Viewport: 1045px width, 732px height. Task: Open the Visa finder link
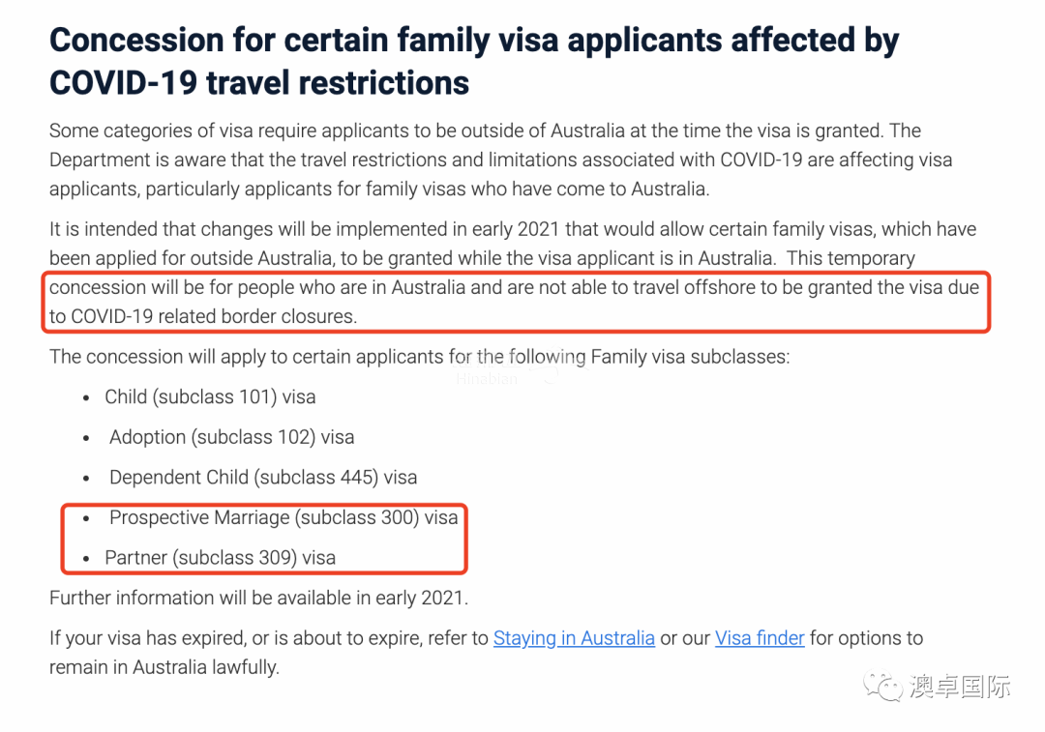[760, 638]
